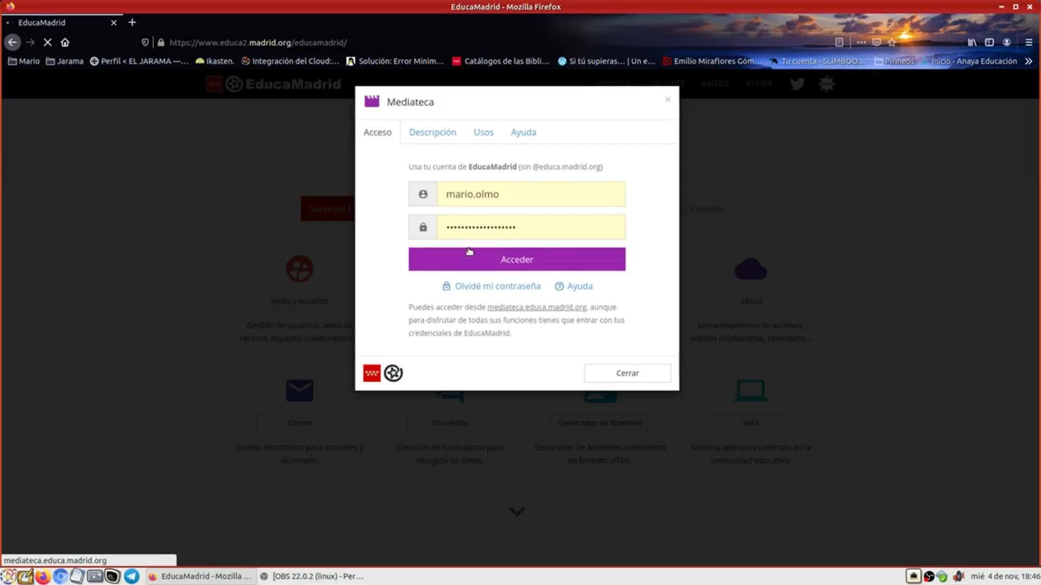Image resolution: width=1041 pixels, height=585 pixels.
Task: Switch to the Usos tab
Action: click(x=483, y=132)
